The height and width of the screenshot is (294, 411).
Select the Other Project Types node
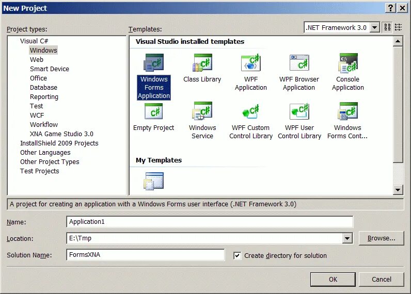pos(50,162)
